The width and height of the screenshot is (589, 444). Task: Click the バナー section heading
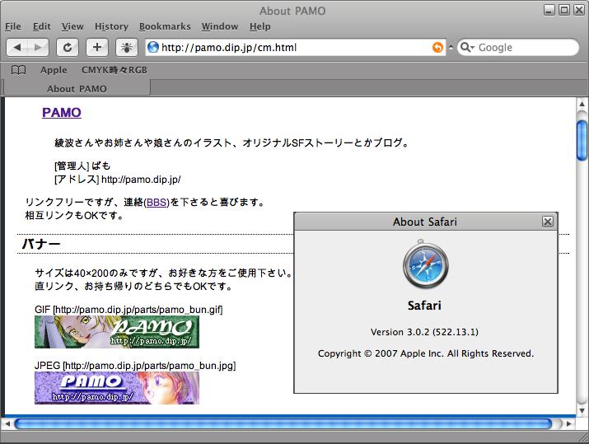pos(41,244)
